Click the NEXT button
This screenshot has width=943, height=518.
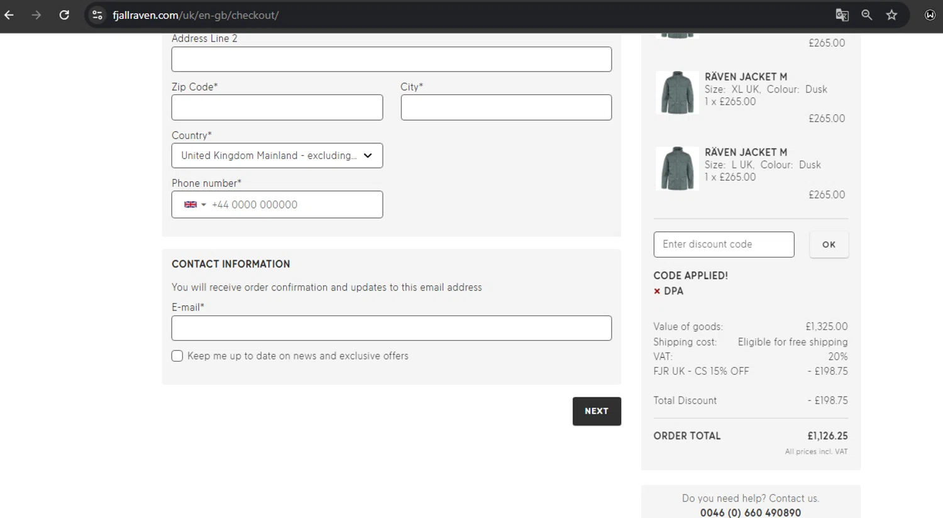pyautogui.click(x=597, y=411)
